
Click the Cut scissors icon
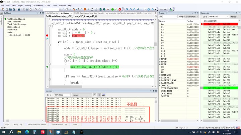(24, 9)
